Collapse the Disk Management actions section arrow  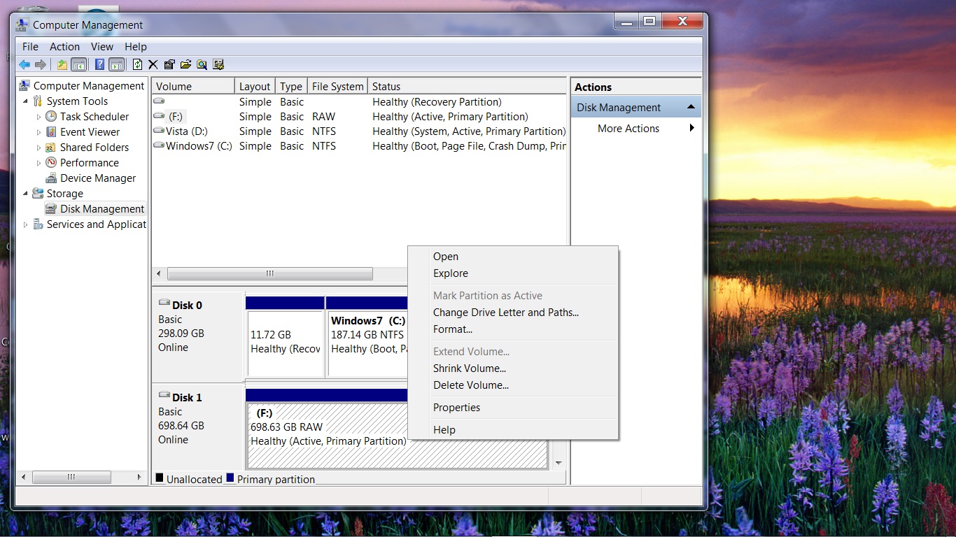691,107
